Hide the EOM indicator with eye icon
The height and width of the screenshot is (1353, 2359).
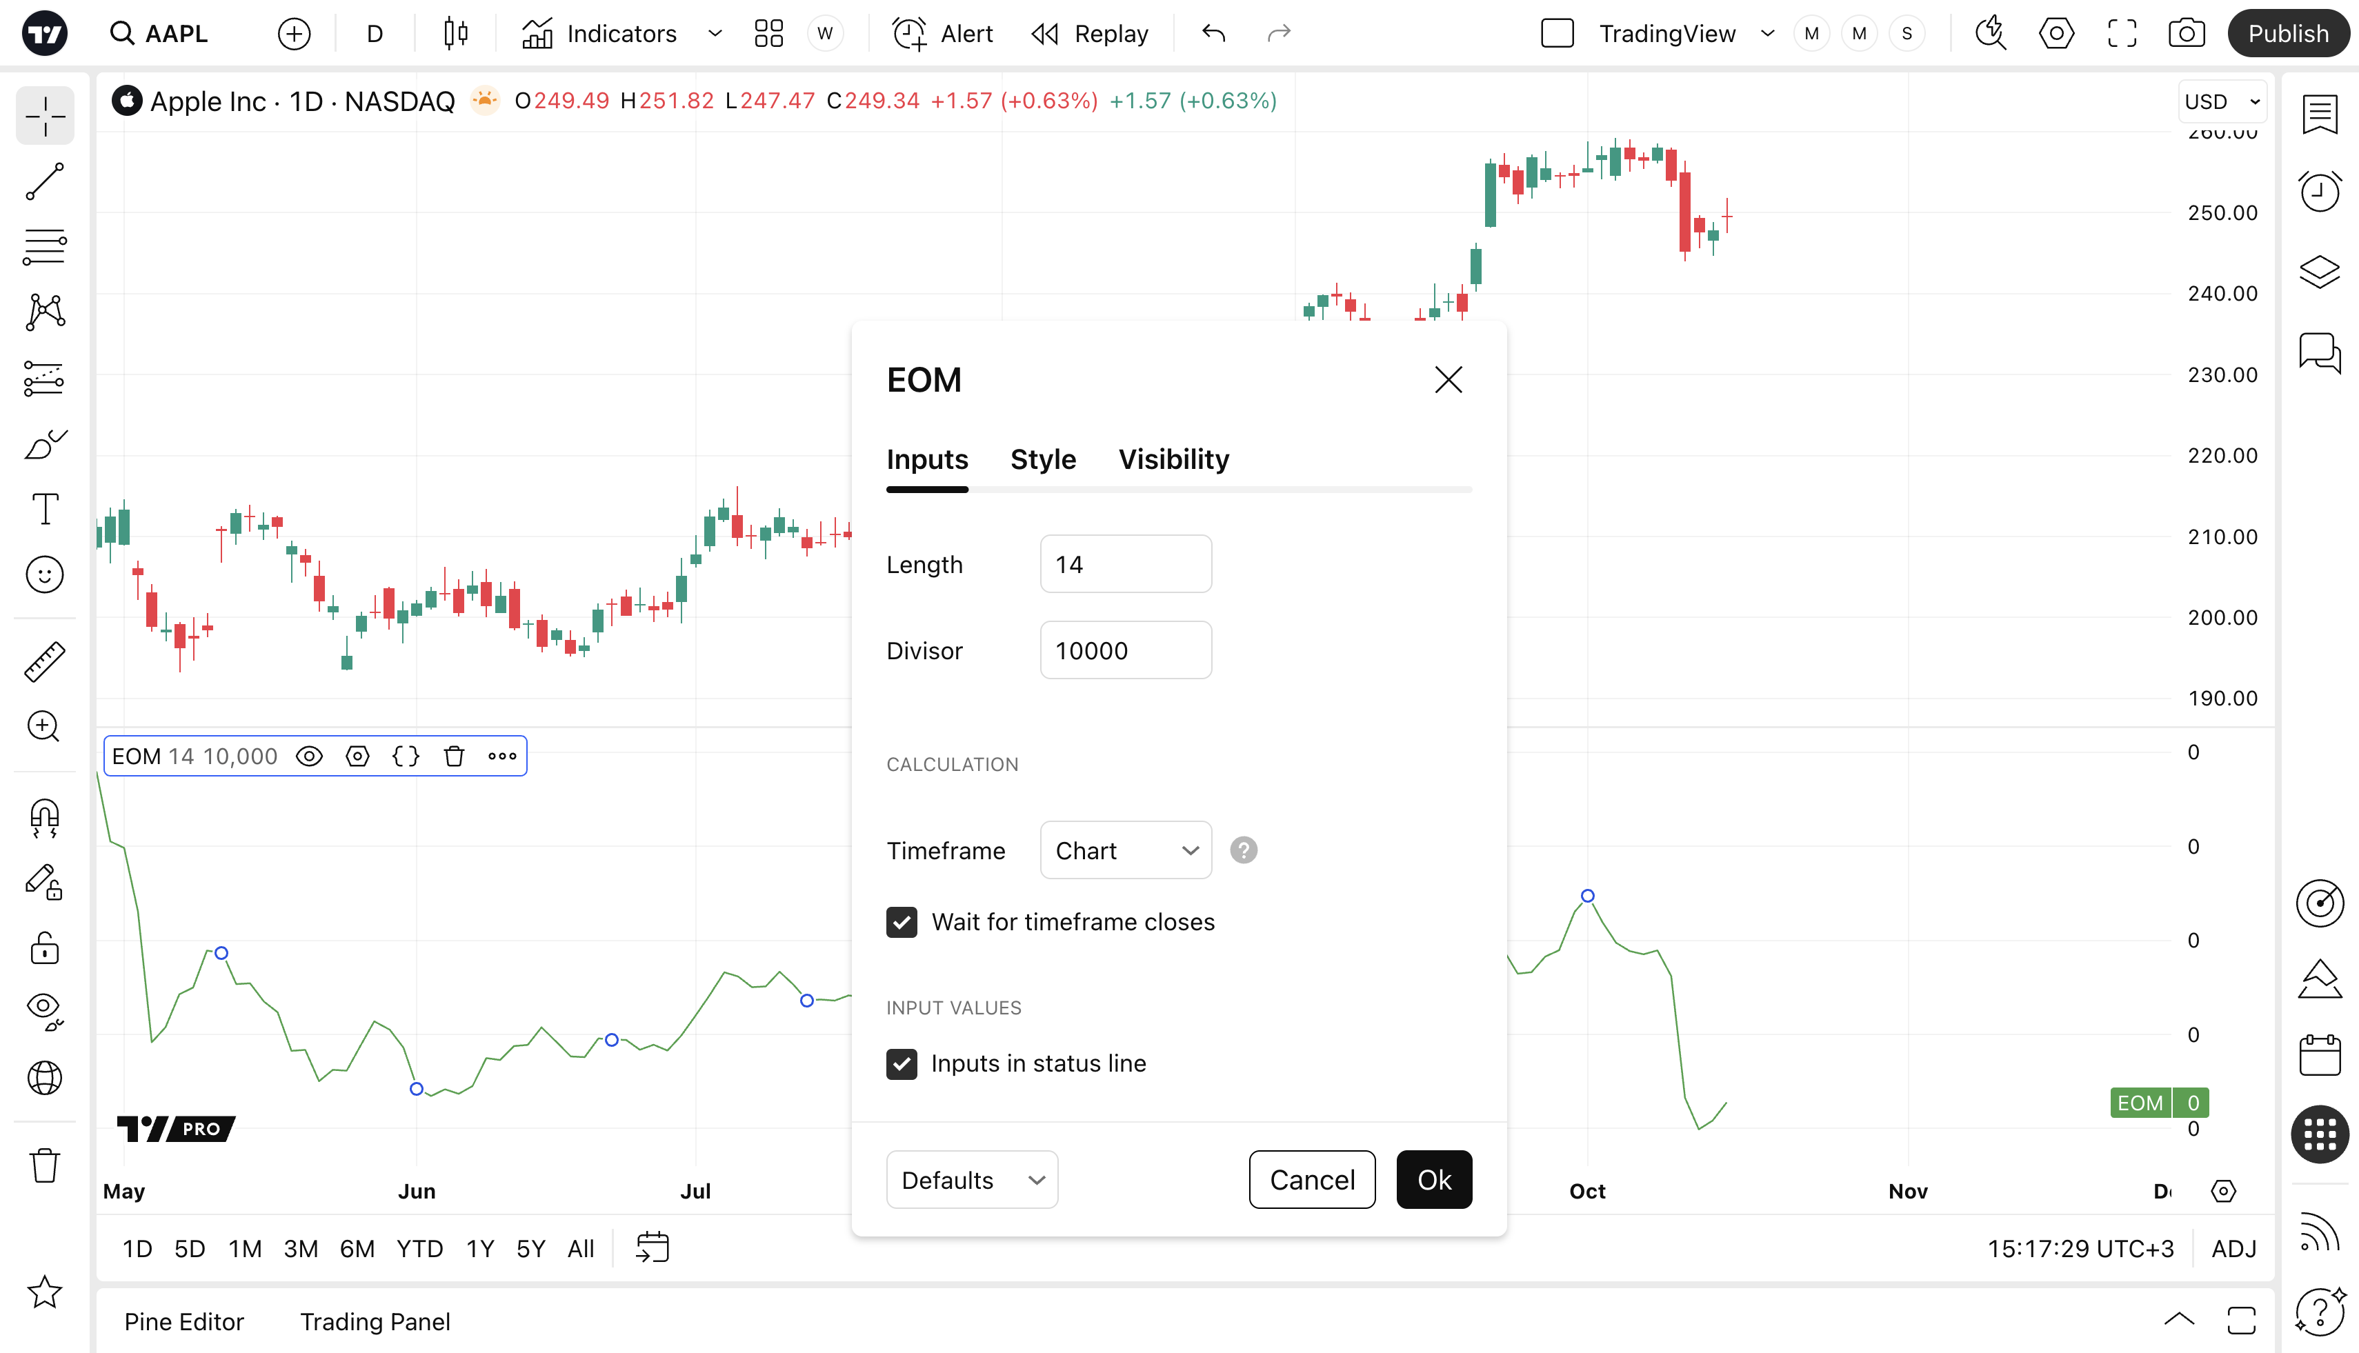pyautogui.click(x=308, y=756)
